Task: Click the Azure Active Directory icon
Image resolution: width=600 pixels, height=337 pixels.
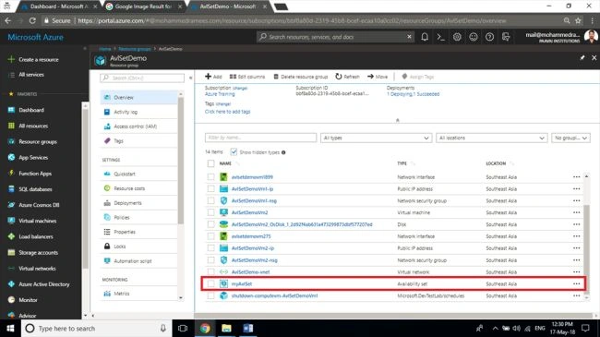Action: point(11,284)
